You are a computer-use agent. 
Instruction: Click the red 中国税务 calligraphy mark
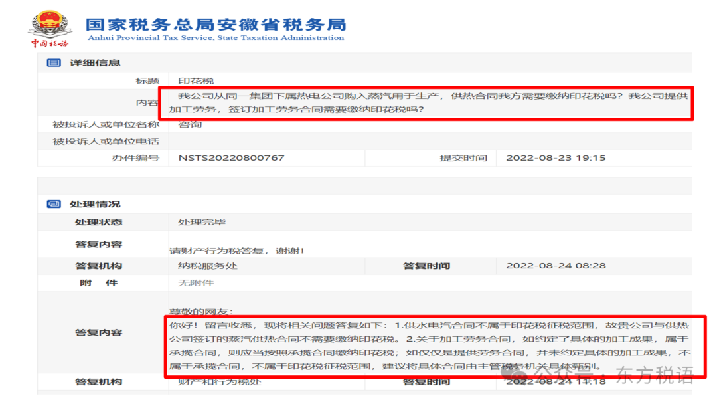click(49, 43)
